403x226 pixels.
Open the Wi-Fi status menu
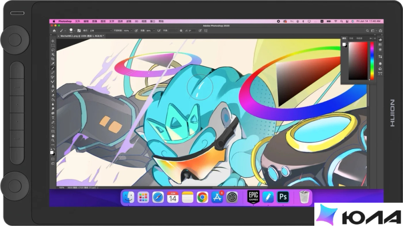pyautogui.click(x=336, y=21)
